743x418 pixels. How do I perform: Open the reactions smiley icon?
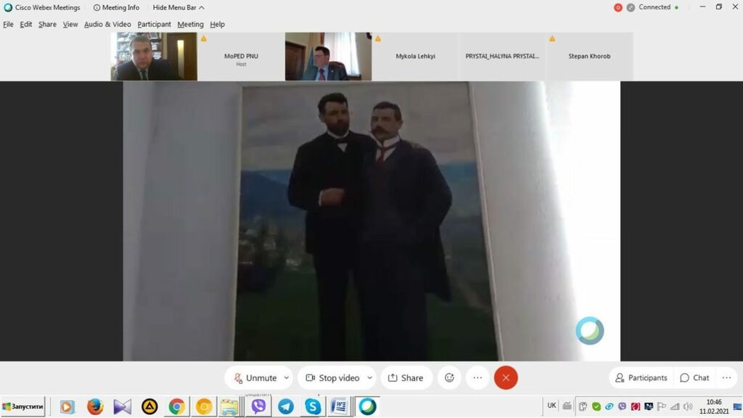(449, 378)
